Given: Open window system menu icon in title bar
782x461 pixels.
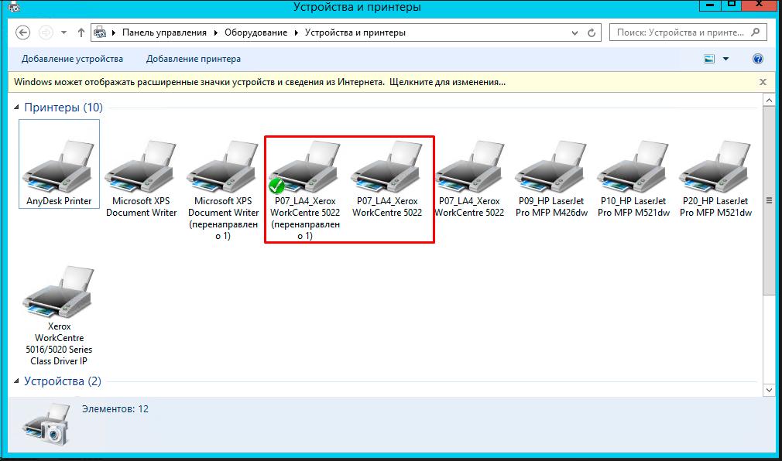Looking at the screenshot, I should [14, 7].
